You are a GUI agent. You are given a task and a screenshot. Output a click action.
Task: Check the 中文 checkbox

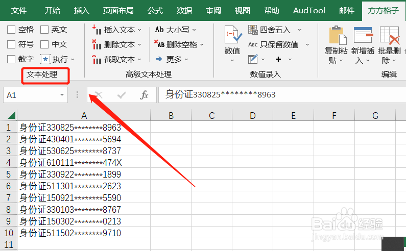pos(44,44)
